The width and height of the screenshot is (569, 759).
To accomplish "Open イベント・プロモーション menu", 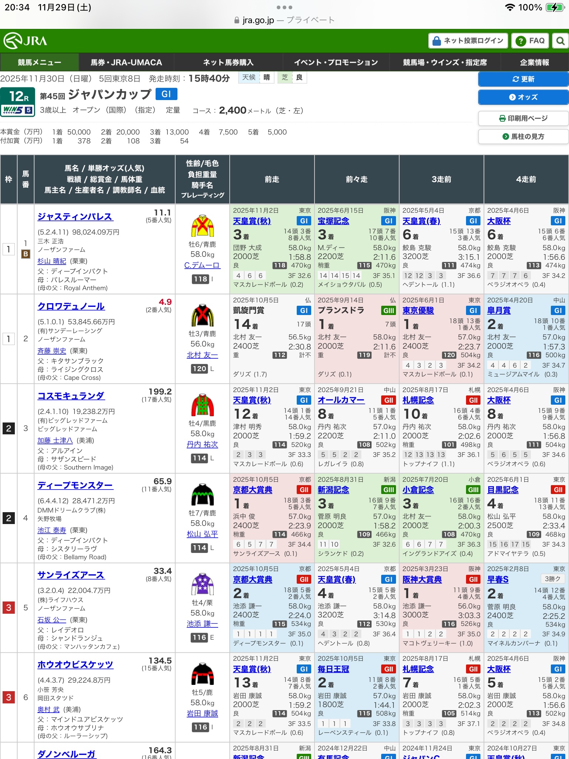I will pos(336,62).
